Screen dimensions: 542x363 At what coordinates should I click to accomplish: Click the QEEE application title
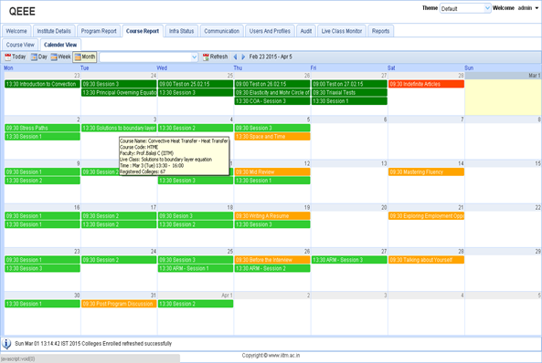[x=22, y=11]
